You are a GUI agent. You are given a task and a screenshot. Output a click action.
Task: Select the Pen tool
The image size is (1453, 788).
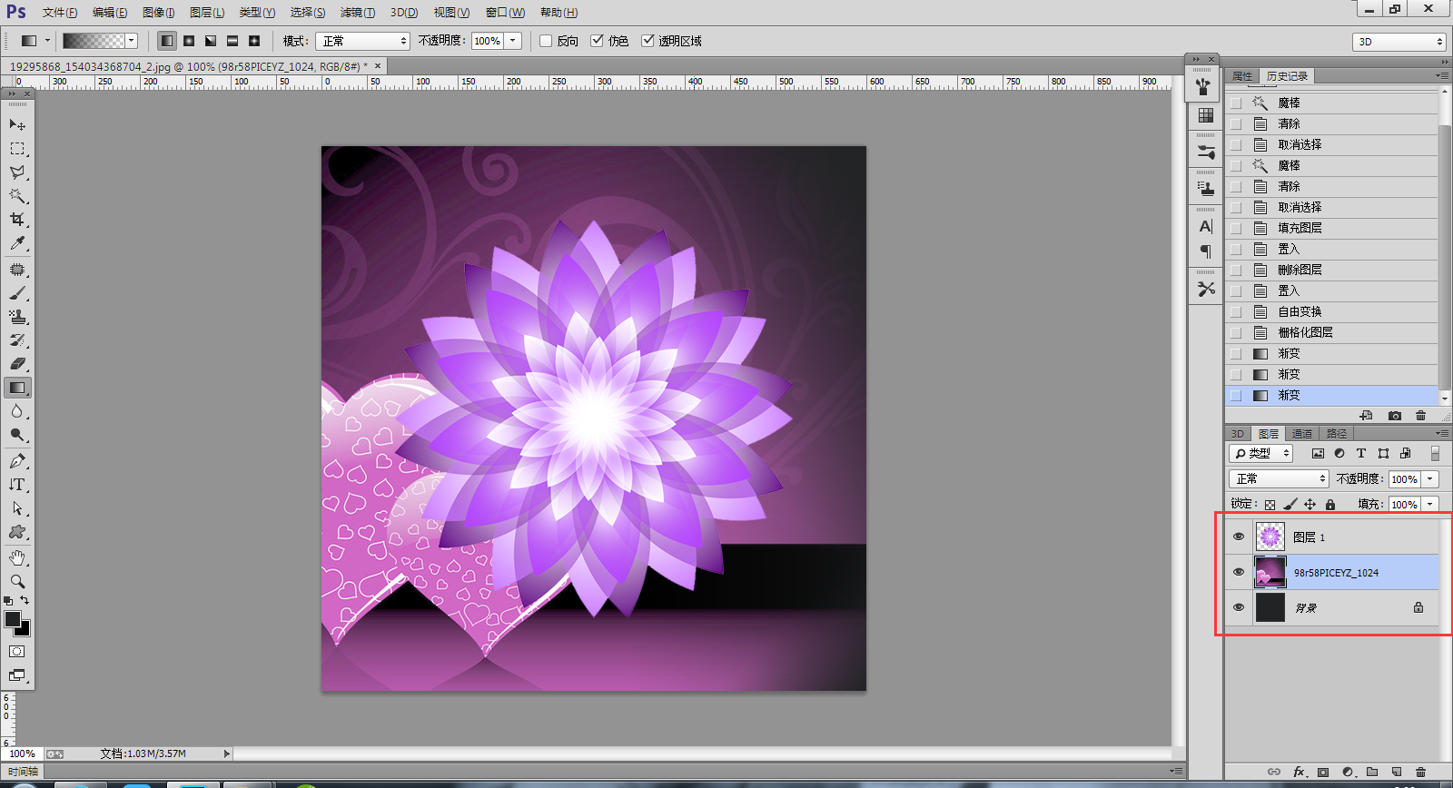(x=17, y=461)
